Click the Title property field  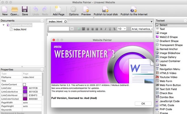click(x=32, y=81)
